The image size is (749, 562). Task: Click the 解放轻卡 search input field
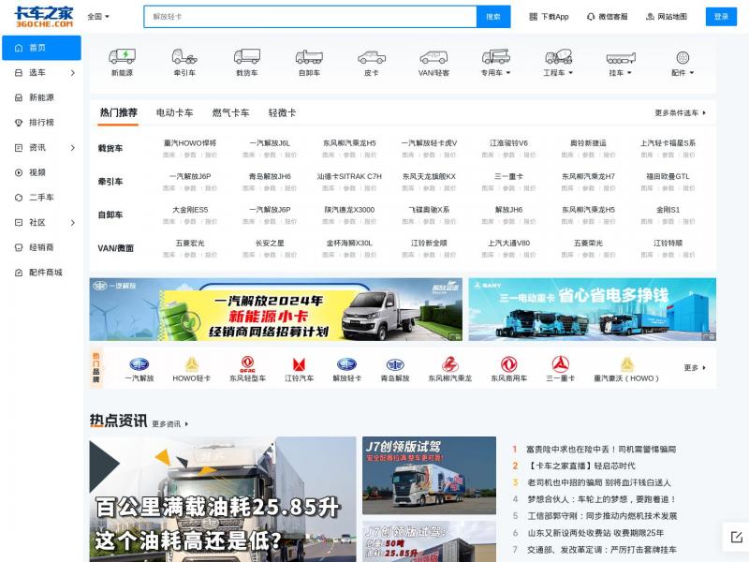[311, 17]
